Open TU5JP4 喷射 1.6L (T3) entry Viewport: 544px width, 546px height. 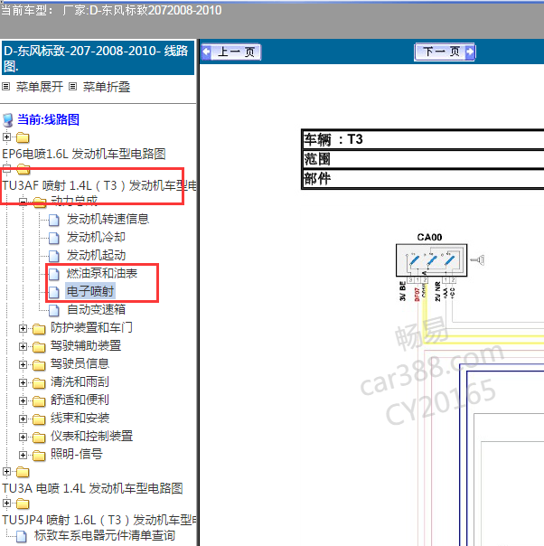pos(98,520)
